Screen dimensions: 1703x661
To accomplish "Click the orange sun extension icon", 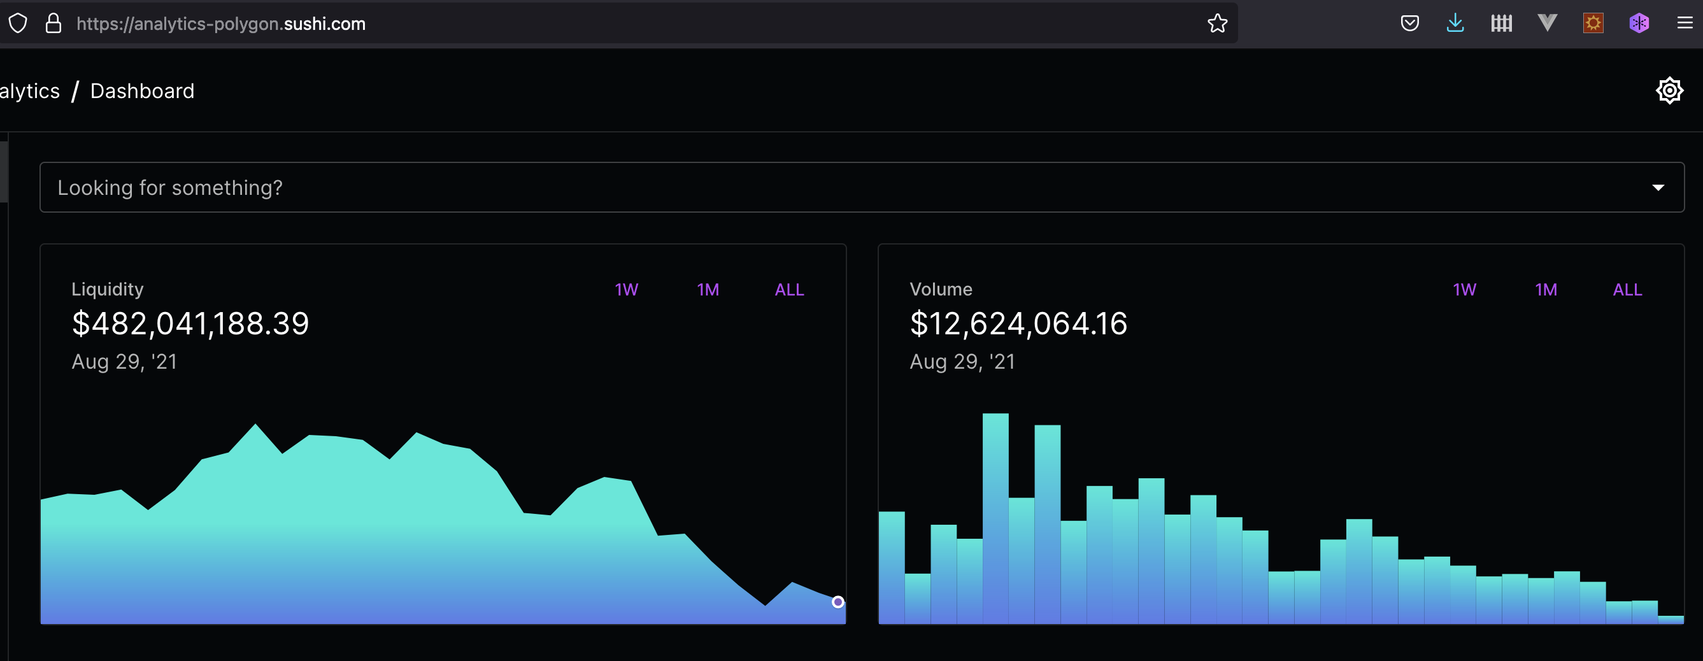I will [x=1593, y=24].
